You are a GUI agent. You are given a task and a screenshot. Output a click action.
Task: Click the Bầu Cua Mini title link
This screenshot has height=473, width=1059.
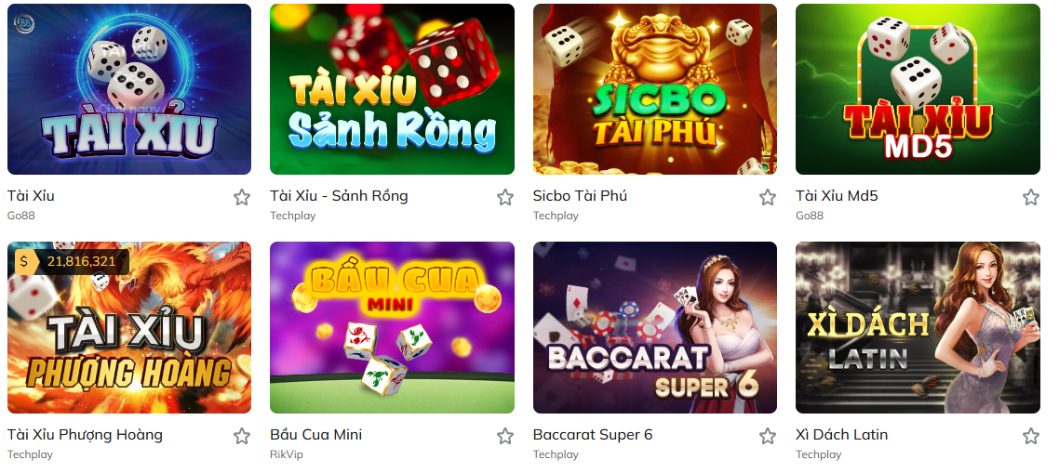pyautogui.click(x=316, y=435)
